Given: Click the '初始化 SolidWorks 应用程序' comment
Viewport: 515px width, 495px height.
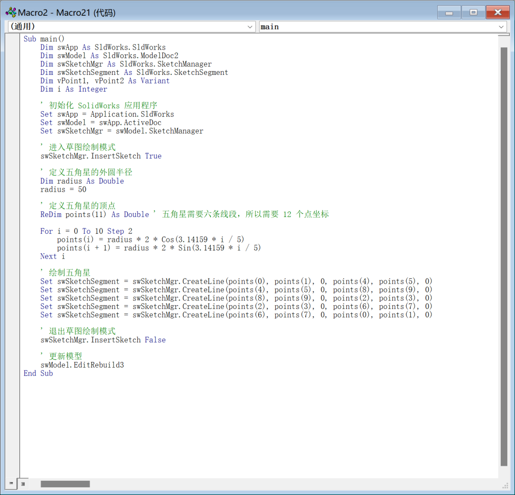Looking at the screenshot, I should pyautogui.click(x=99, y=106).
